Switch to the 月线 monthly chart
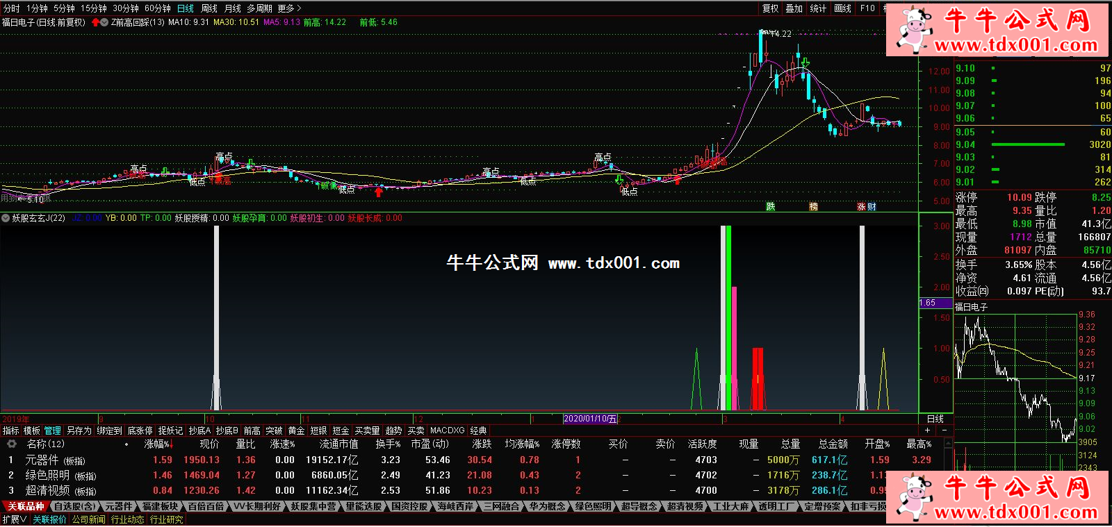 pyautogui.click(x=233, y=8)
